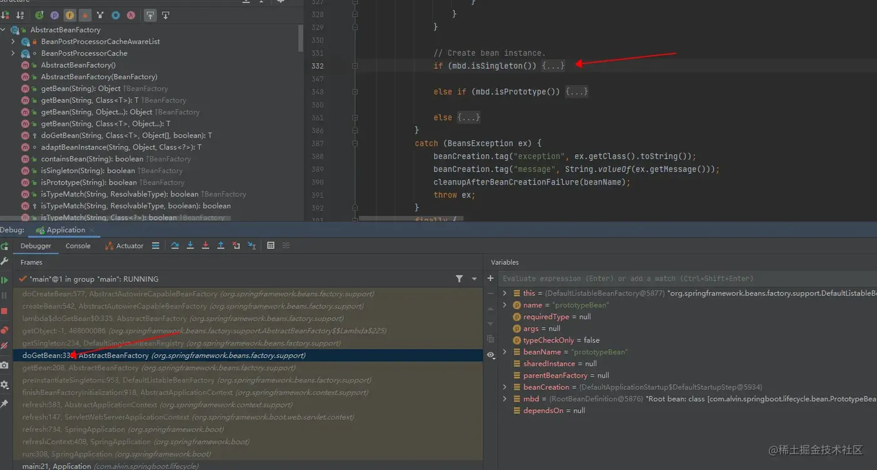This screenshot has width=877, height=470.
Task: Switch to the Application debug tab
Action: [66, 230]
